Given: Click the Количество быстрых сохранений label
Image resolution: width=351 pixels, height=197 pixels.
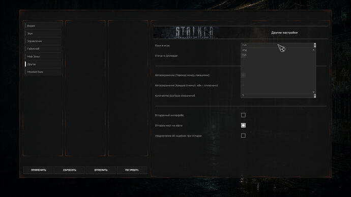Looking at the screenshot, I should pyautogui.click(x=175, y=95).
